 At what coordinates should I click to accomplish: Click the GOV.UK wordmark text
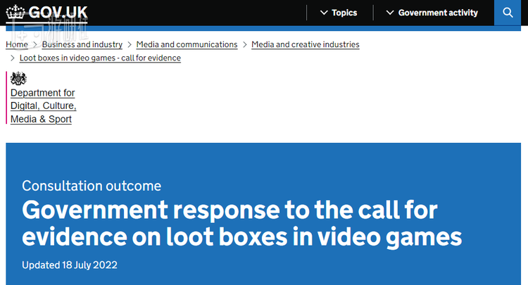pyautogui.click(x=58, y=13)
